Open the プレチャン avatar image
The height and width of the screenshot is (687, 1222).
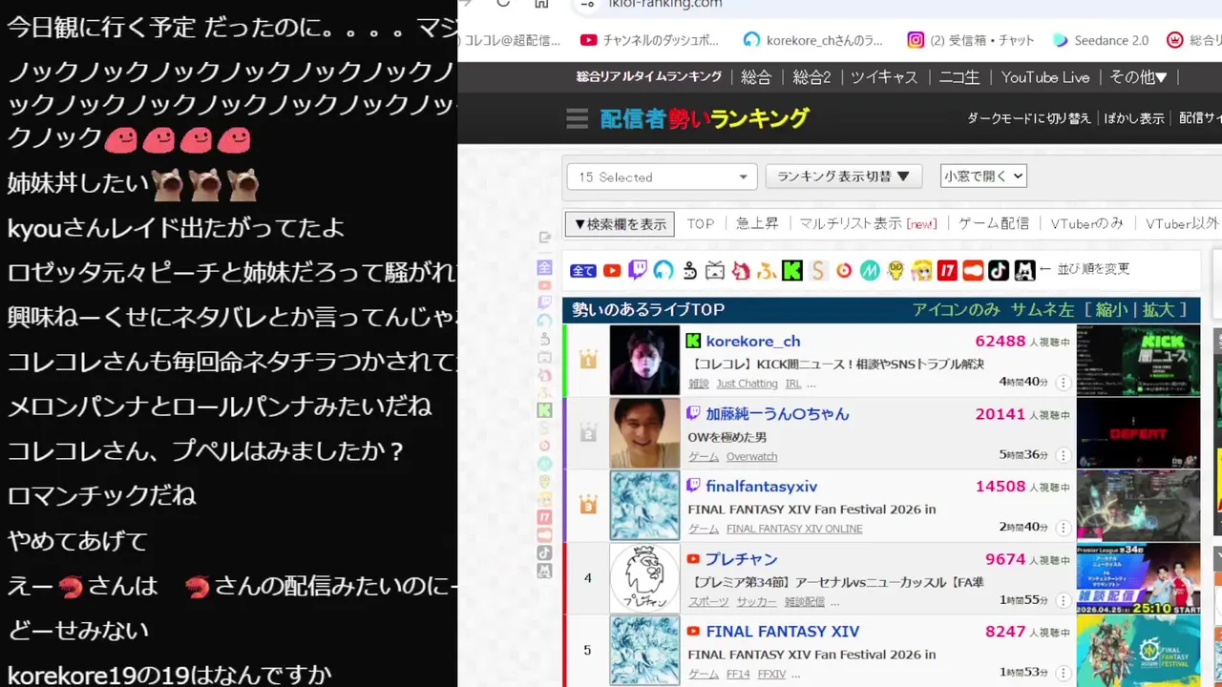pyautogui.click(x=644, y=578)
